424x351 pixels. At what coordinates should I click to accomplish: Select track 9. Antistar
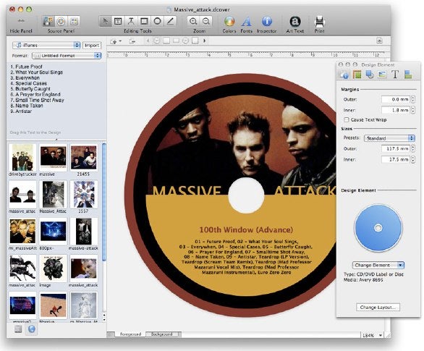point(21,111)
